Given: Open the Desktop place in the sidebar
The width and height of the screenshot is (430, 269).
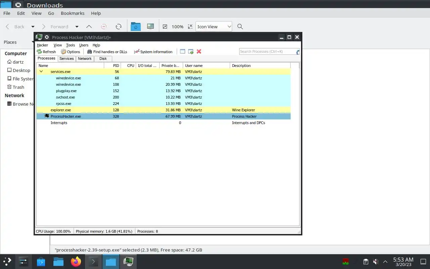Looking at the screenshot, I should pos(19,70).
